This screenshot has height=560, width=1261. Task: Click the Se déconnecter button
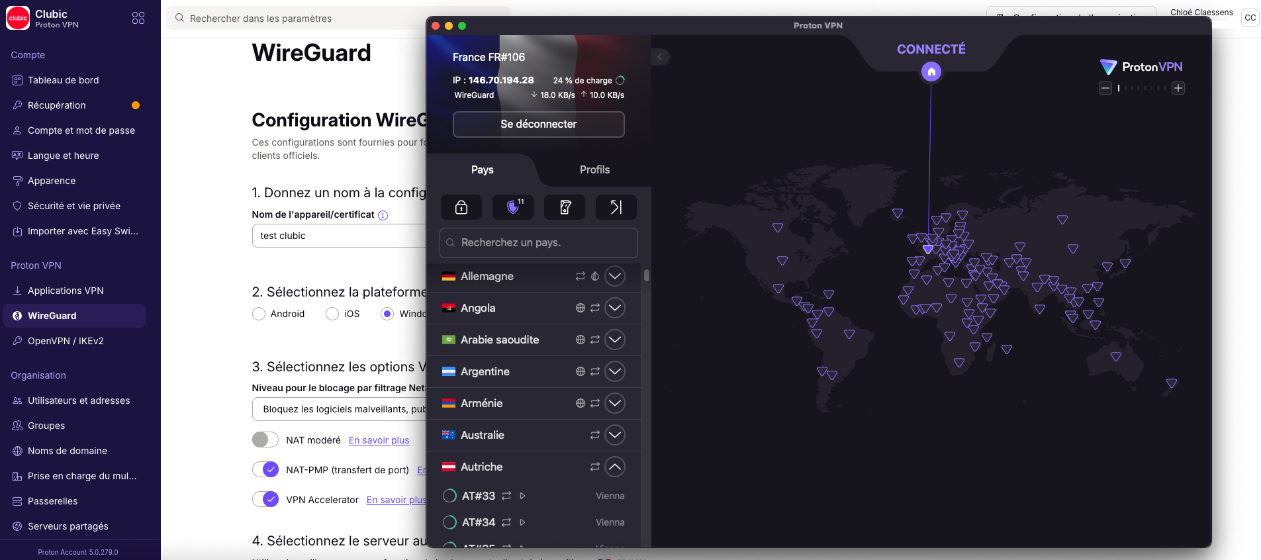[539, 124]
